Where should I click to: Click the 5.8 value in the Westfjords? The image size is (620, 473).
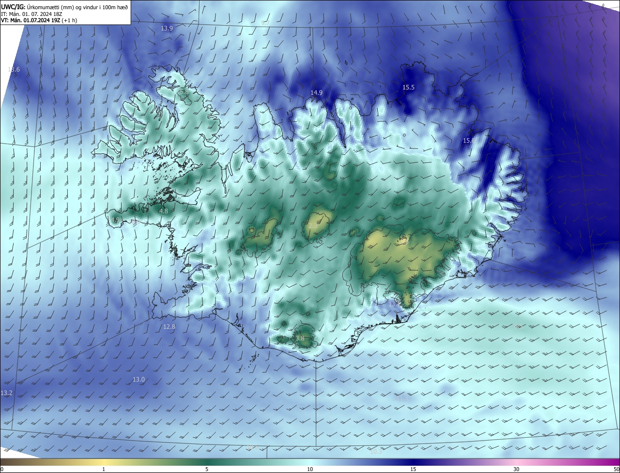(x=183, y=91)
